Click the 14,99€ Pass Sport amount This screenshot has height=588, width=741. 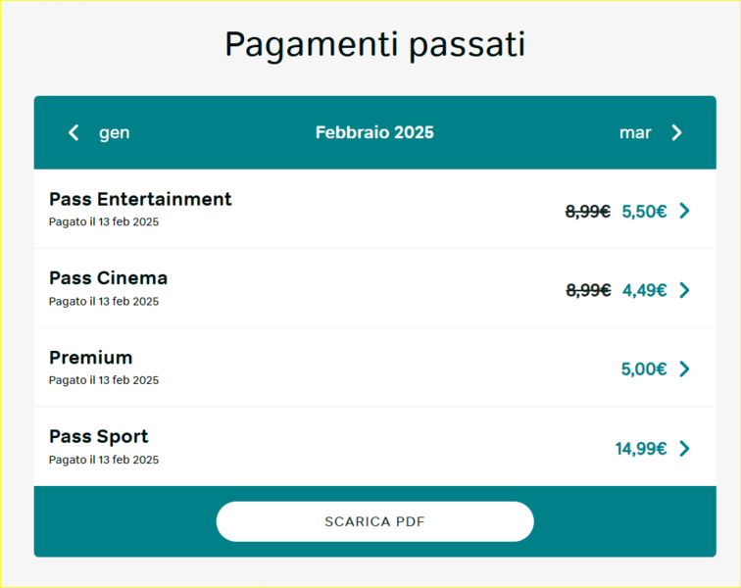click(x=641, y=448)
